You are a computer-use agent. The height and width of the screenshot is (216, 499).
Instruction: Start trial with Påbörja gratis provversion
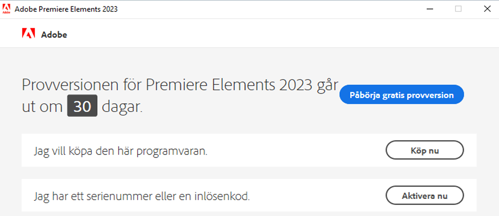(x=401, y=94)
